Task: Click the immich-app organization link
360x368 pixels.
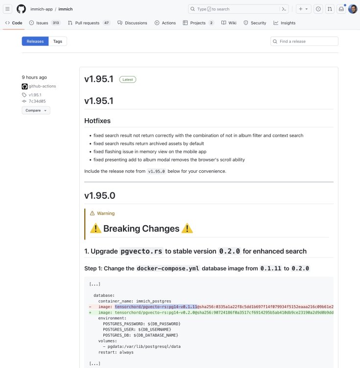Action: [42, 9]
